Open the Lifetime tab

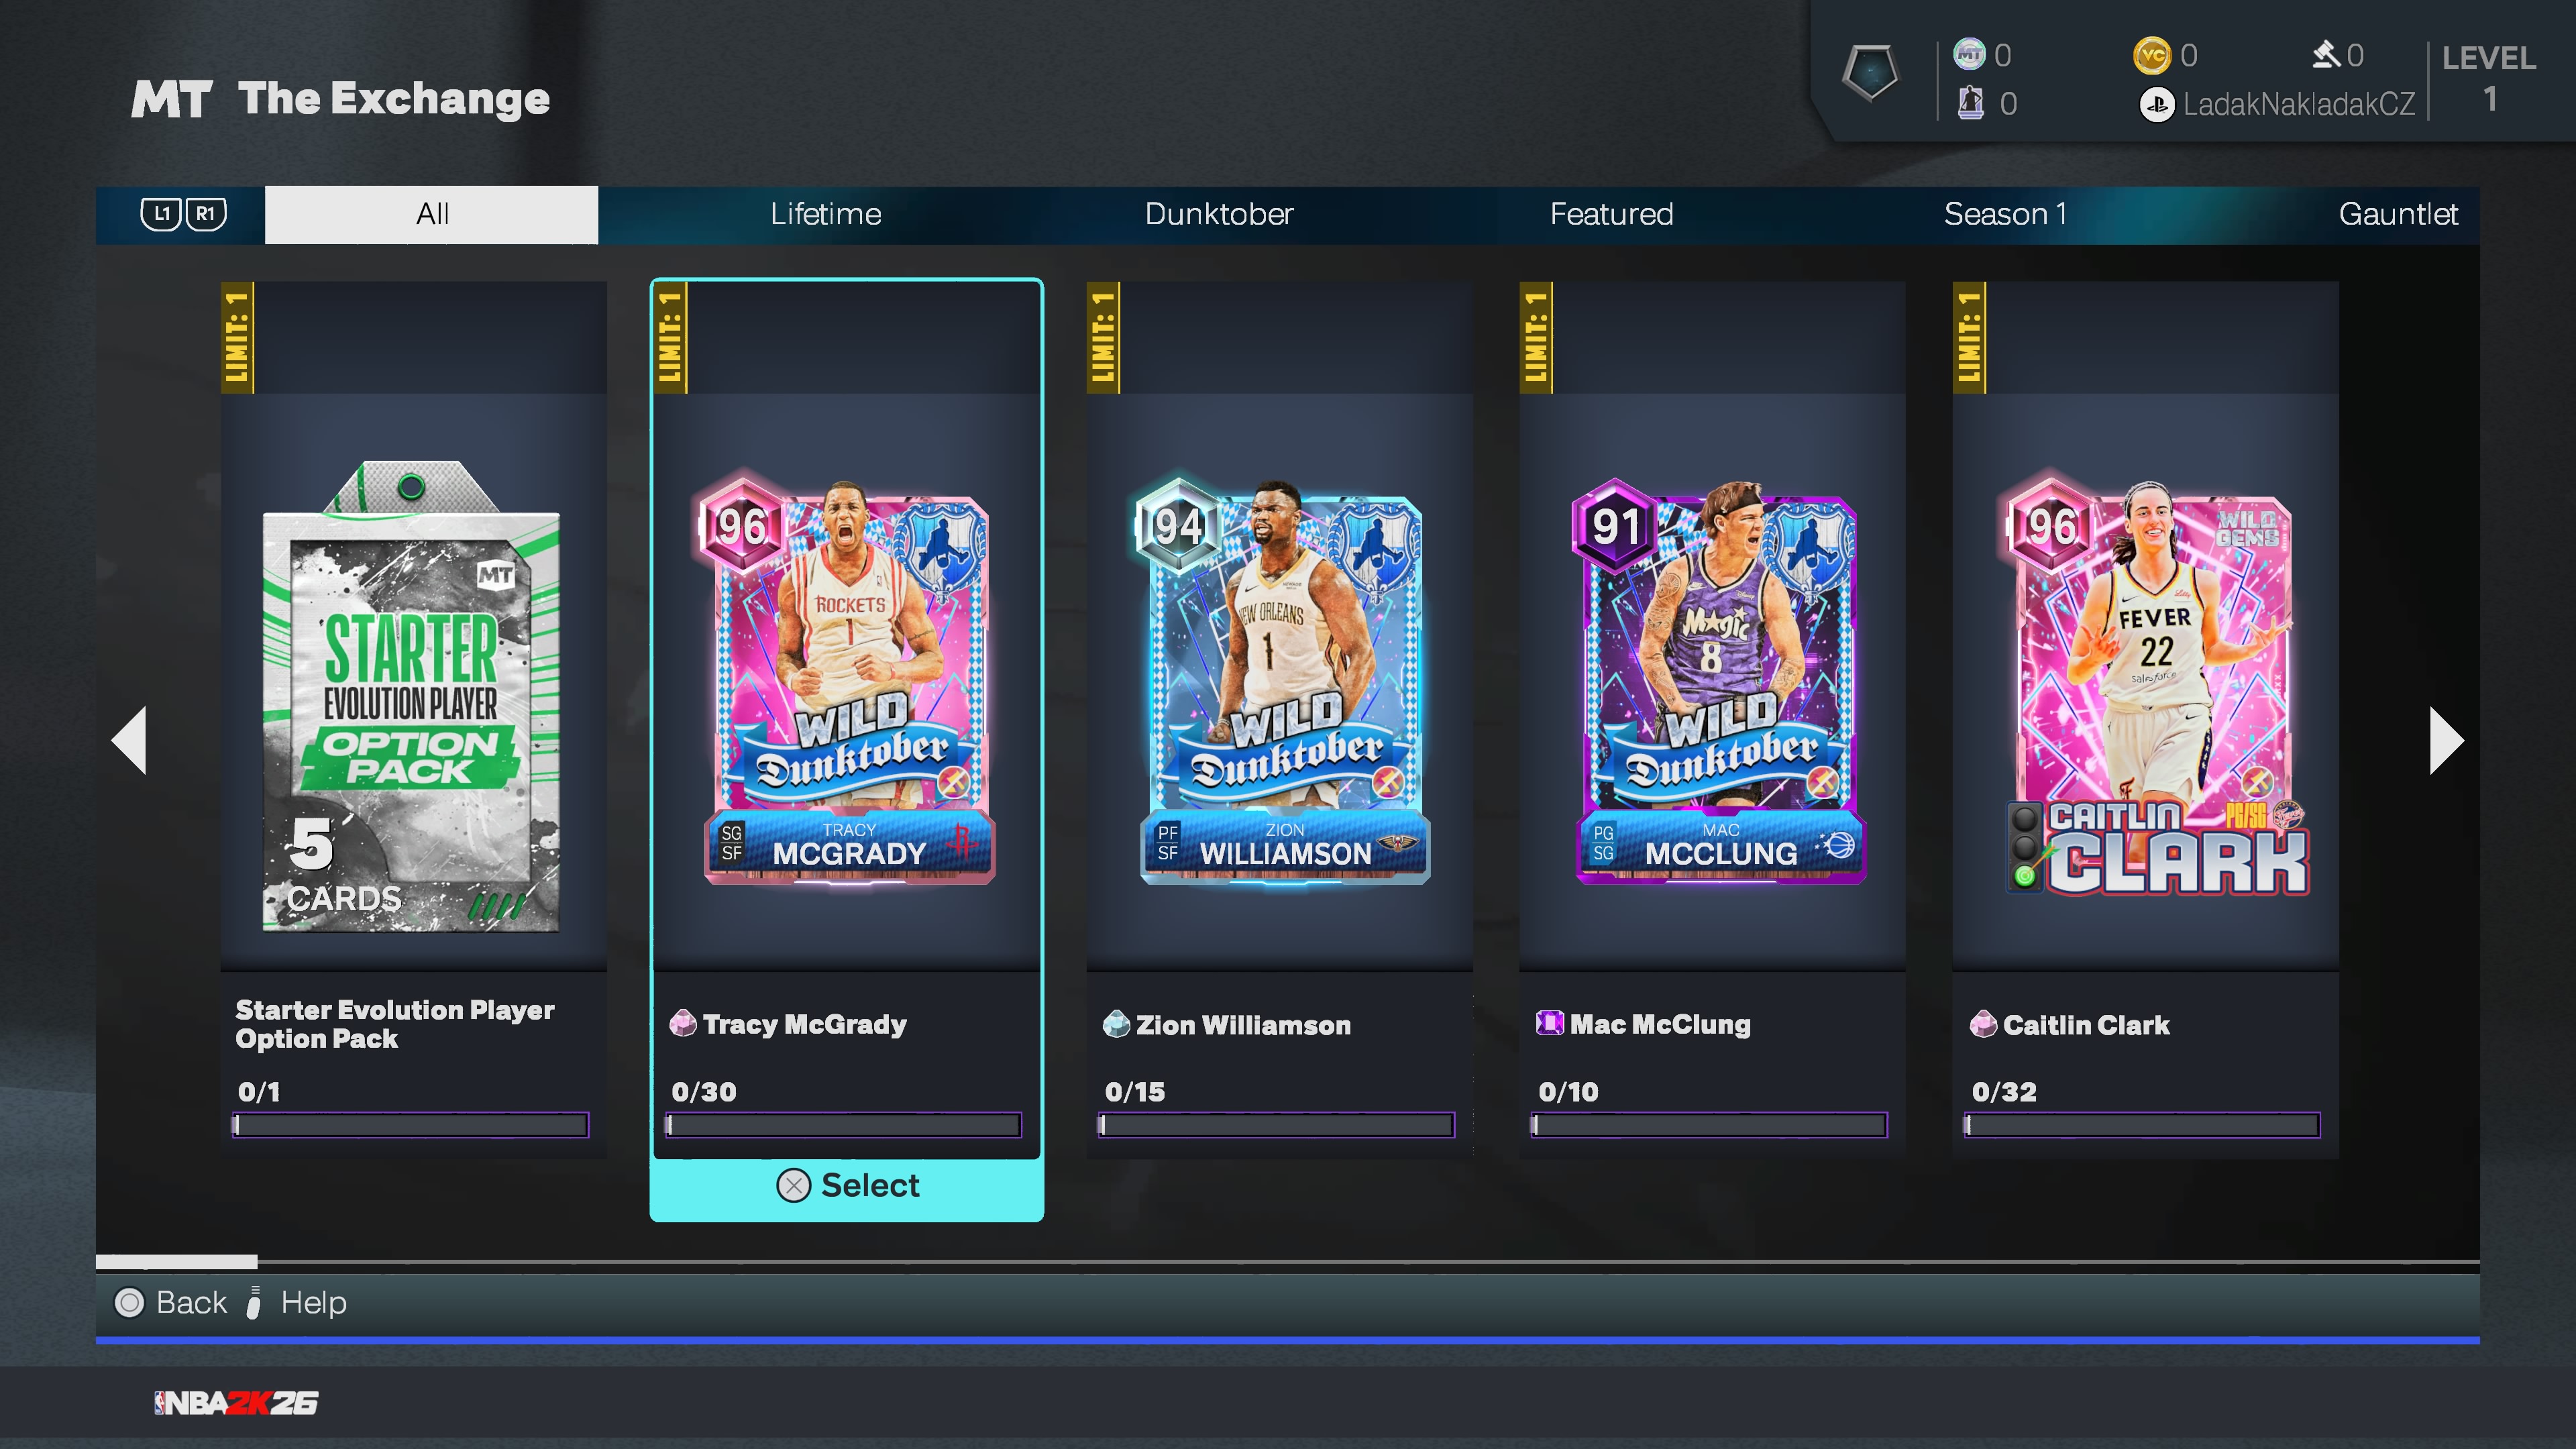[x=825, y=214]
